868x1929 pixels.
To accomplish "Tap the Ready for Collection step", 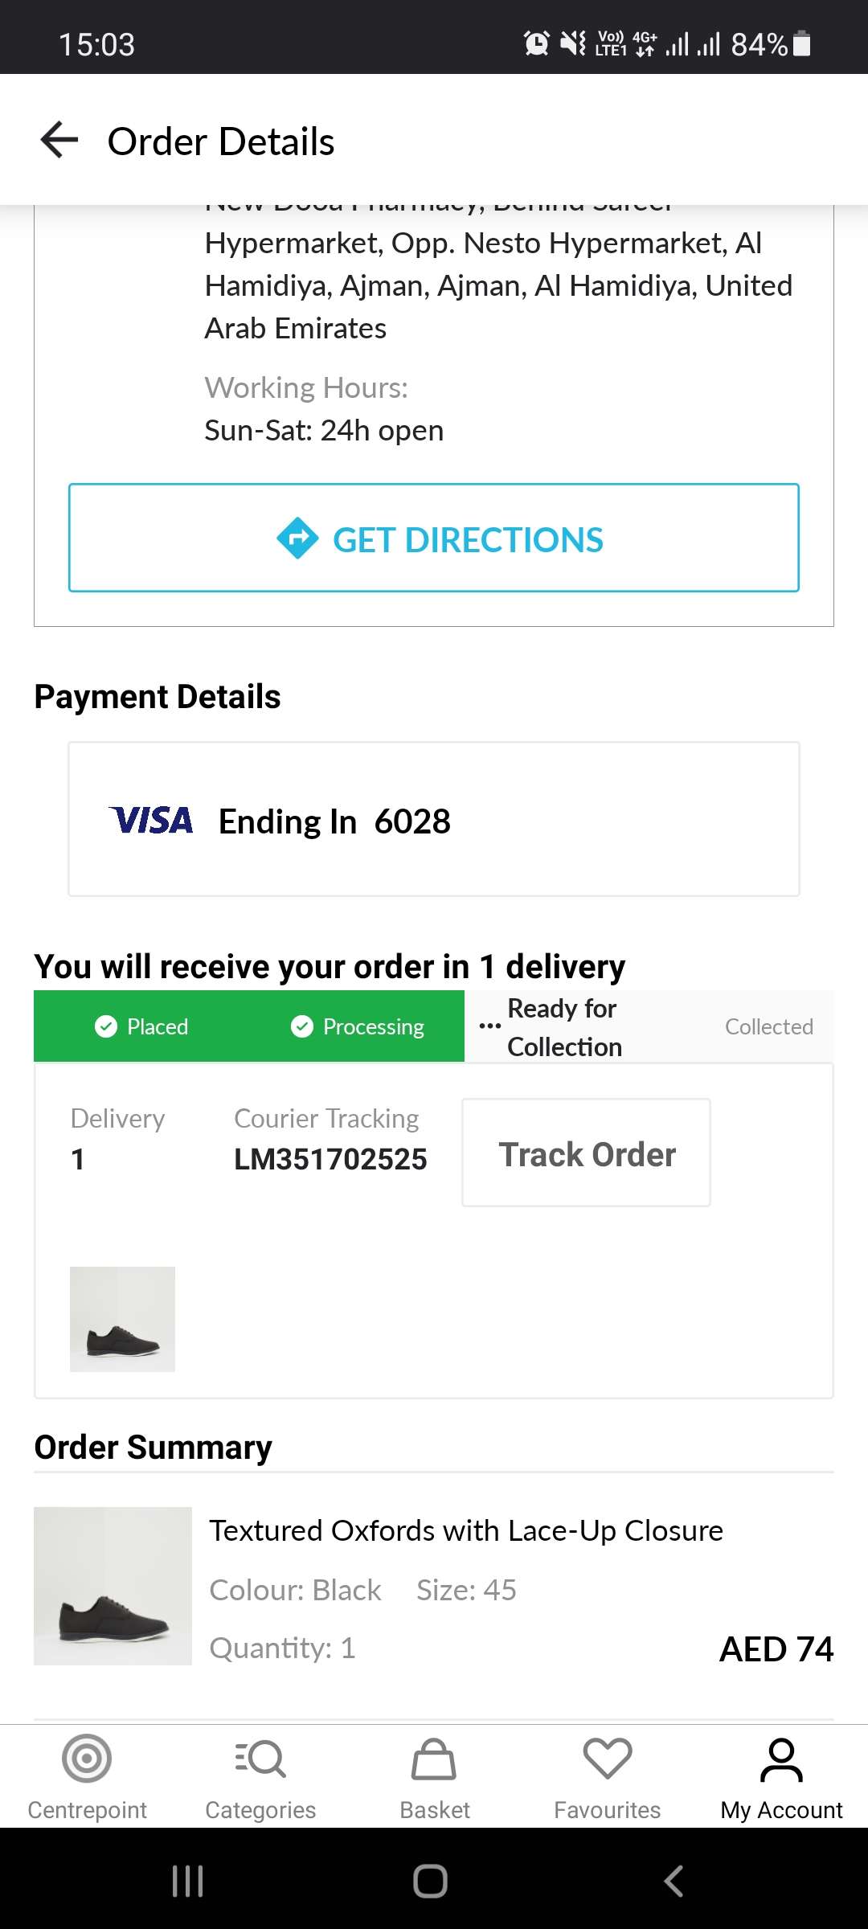I will click(563, 1026).
